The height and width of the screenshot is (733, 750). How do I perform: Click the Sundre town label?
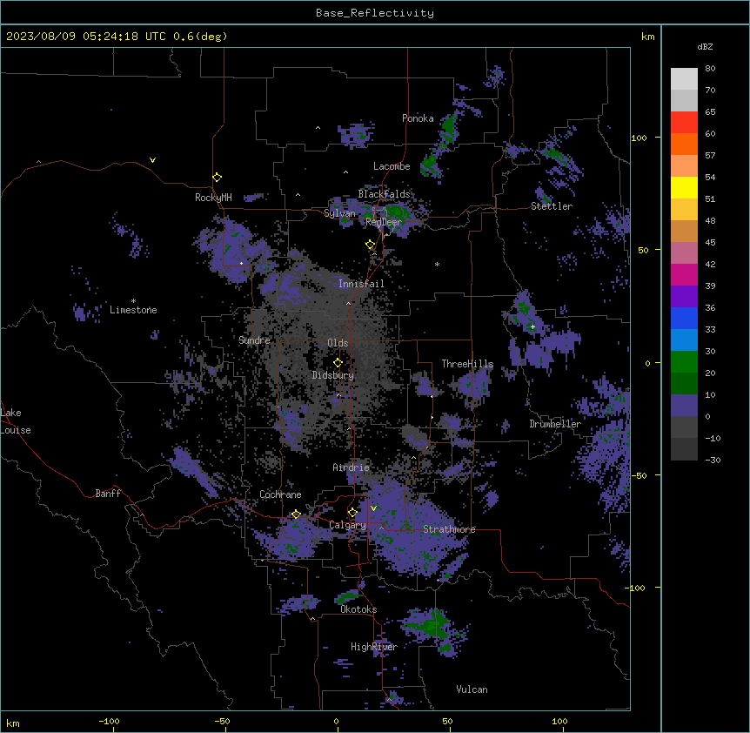pyautogui.click(x=254, y=340)
